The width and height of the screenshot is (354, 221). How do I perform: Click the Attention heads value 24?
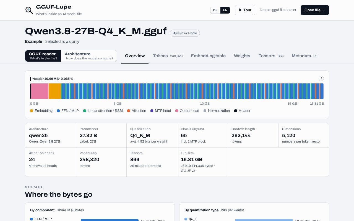32,159
